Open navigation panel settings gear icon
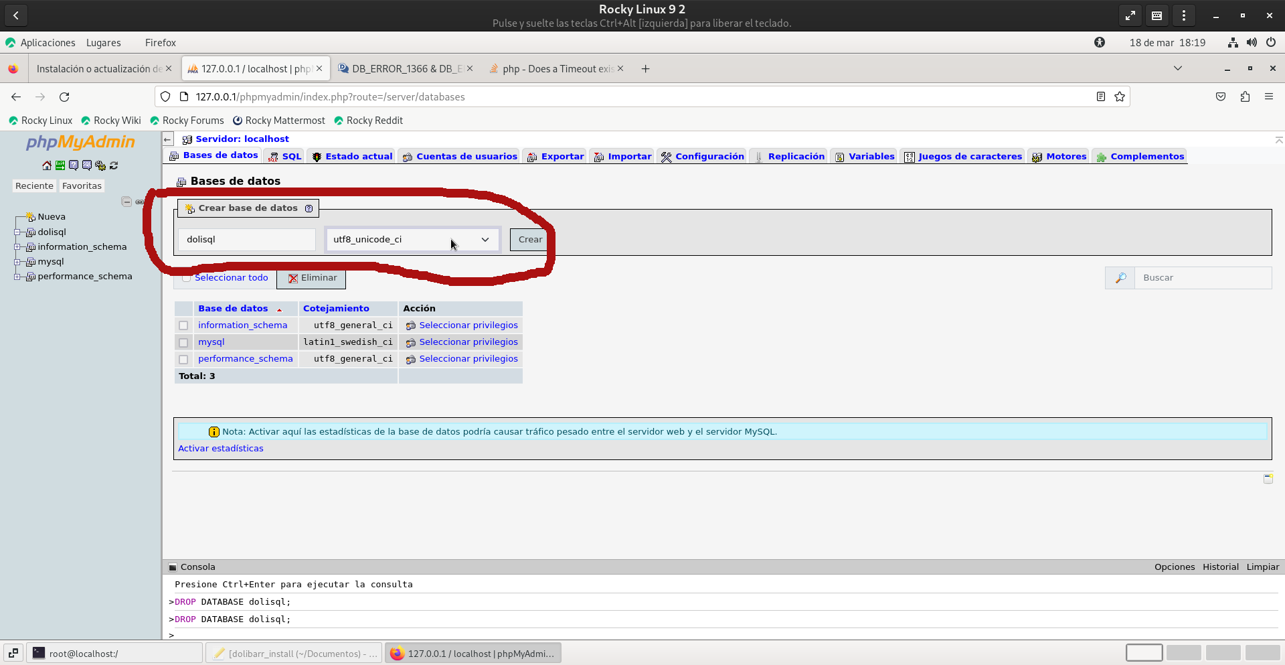This screenshot has height=665, width=1285. pos(100,165)
